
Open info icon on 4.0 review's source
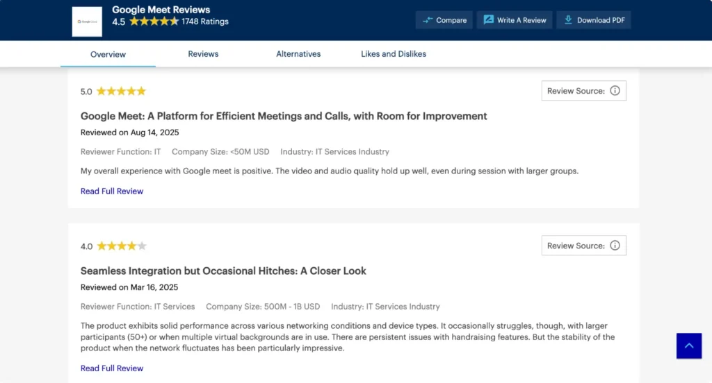(x=615, y=245)
